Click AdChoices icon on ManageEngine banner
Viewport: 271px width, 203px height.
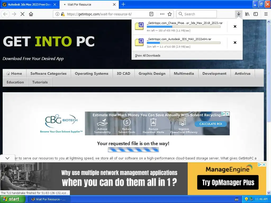[x=260, y=164]
